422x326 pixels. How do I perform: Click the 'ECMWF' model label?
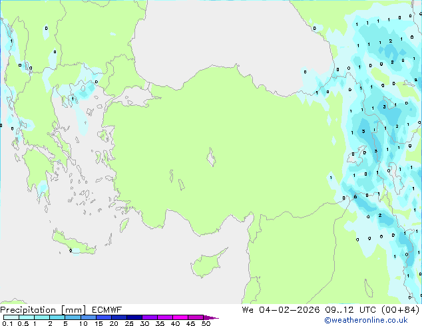pyautogui.click(x=107, y=310)
